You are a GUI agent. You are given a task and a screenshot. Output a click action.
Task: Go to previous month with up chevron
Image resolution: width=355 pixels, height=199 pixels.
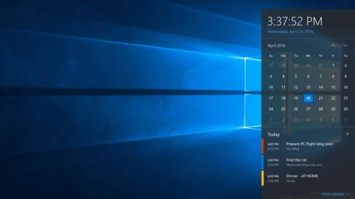pyautogui.click(x=333, y=45)
